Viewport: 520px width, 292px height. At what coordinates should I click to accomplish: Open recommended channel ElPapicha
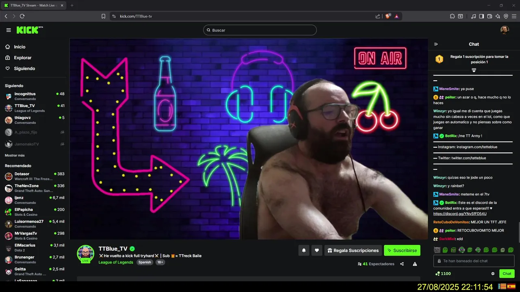click(35, 212)
